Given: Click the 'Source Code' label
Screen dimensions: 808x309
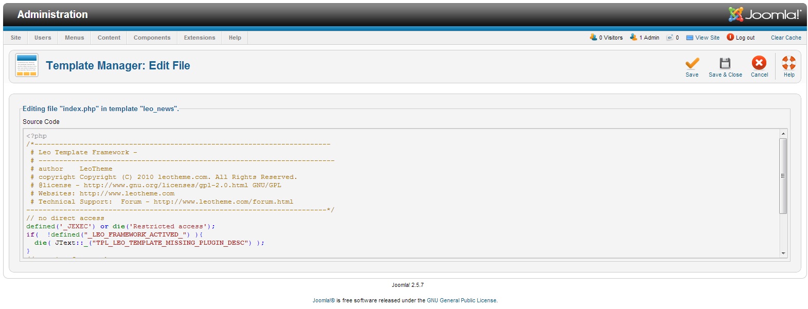Looking at the screenshot, I should [41, 122].
